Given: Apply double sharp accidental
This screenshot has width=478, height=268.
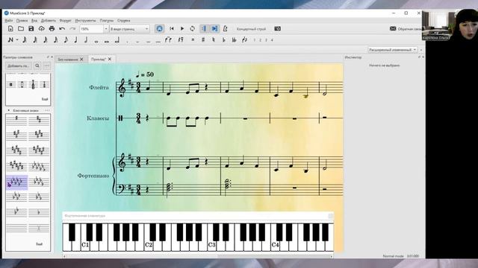Looking at the screenshot, I should [193, 39].
